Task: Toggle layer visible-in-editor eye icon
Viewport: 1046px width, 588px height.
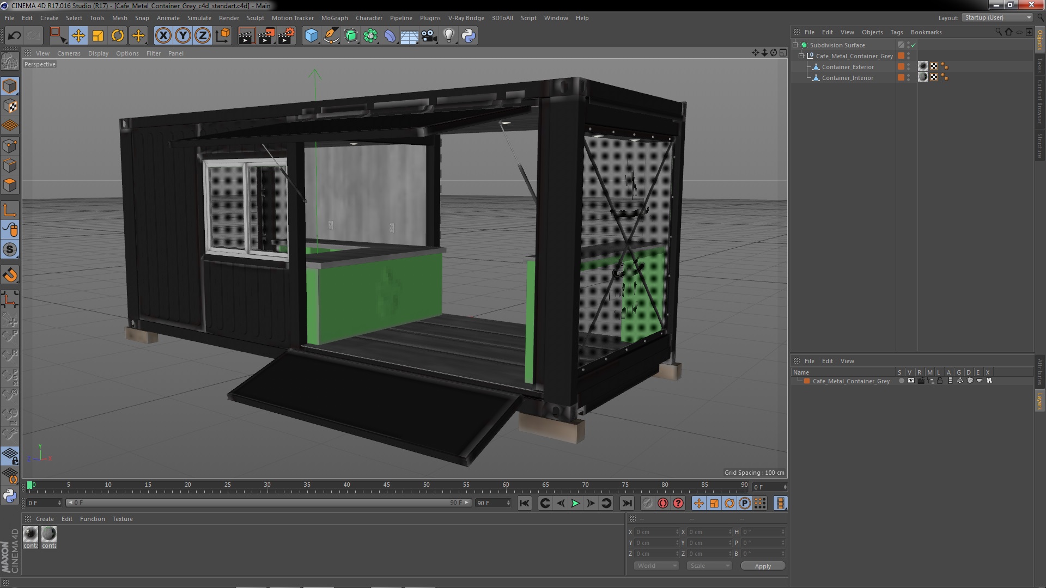Action: tap(911, 381)
